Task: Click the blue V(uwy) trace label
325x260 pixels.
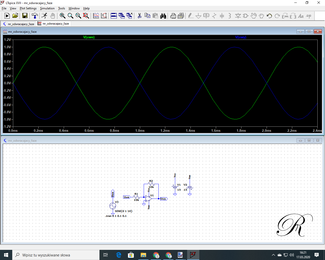Action: click(x=241, y=37)
